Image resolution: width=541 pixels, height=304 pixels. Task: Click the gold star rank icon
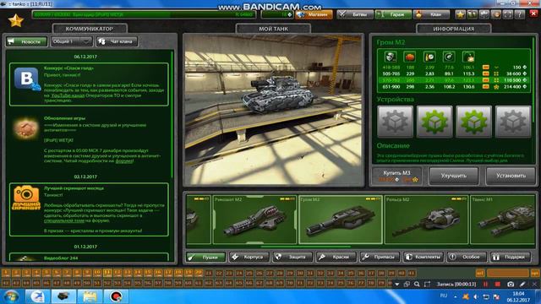(x=16, y=20)
